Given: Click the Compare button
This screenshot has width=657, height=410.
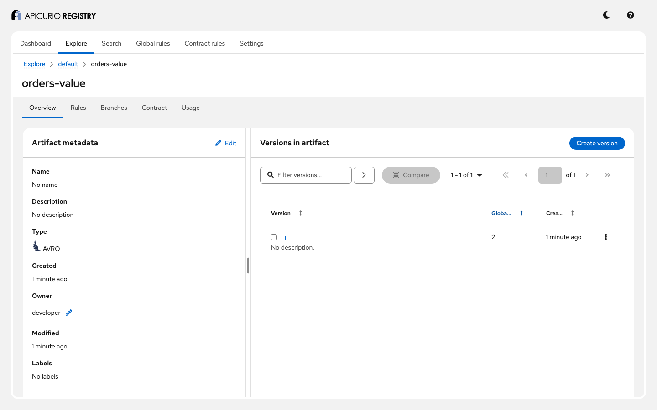Looking at the screenshot, I should [411, 175].
